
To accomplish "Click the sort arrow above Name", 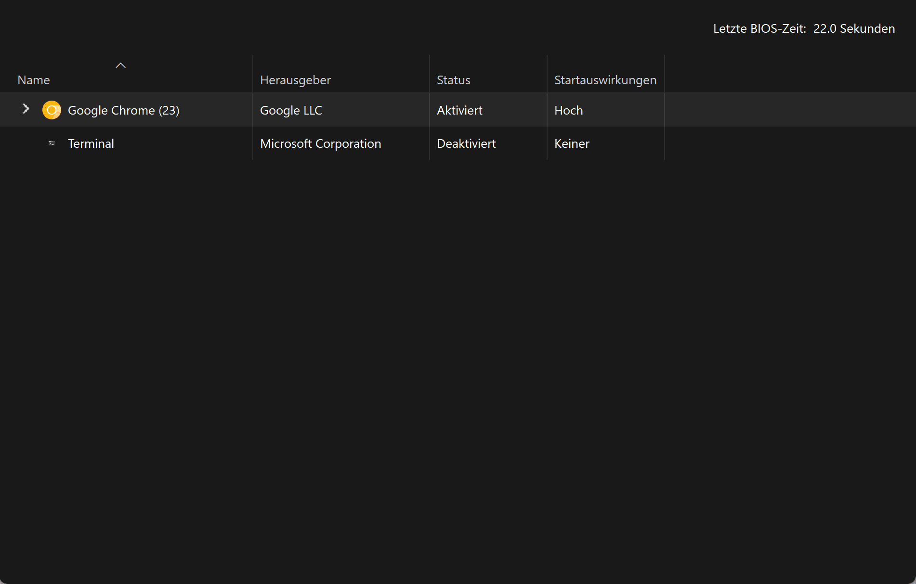I will (120, 65).
